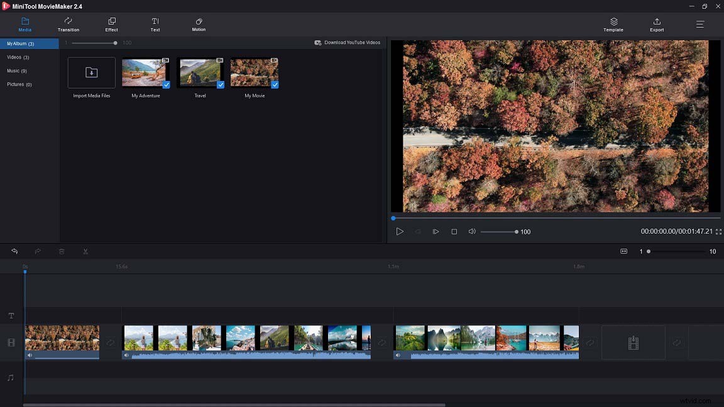
Task: Mute the first timeline clip's audio
Action: (30, 355)
